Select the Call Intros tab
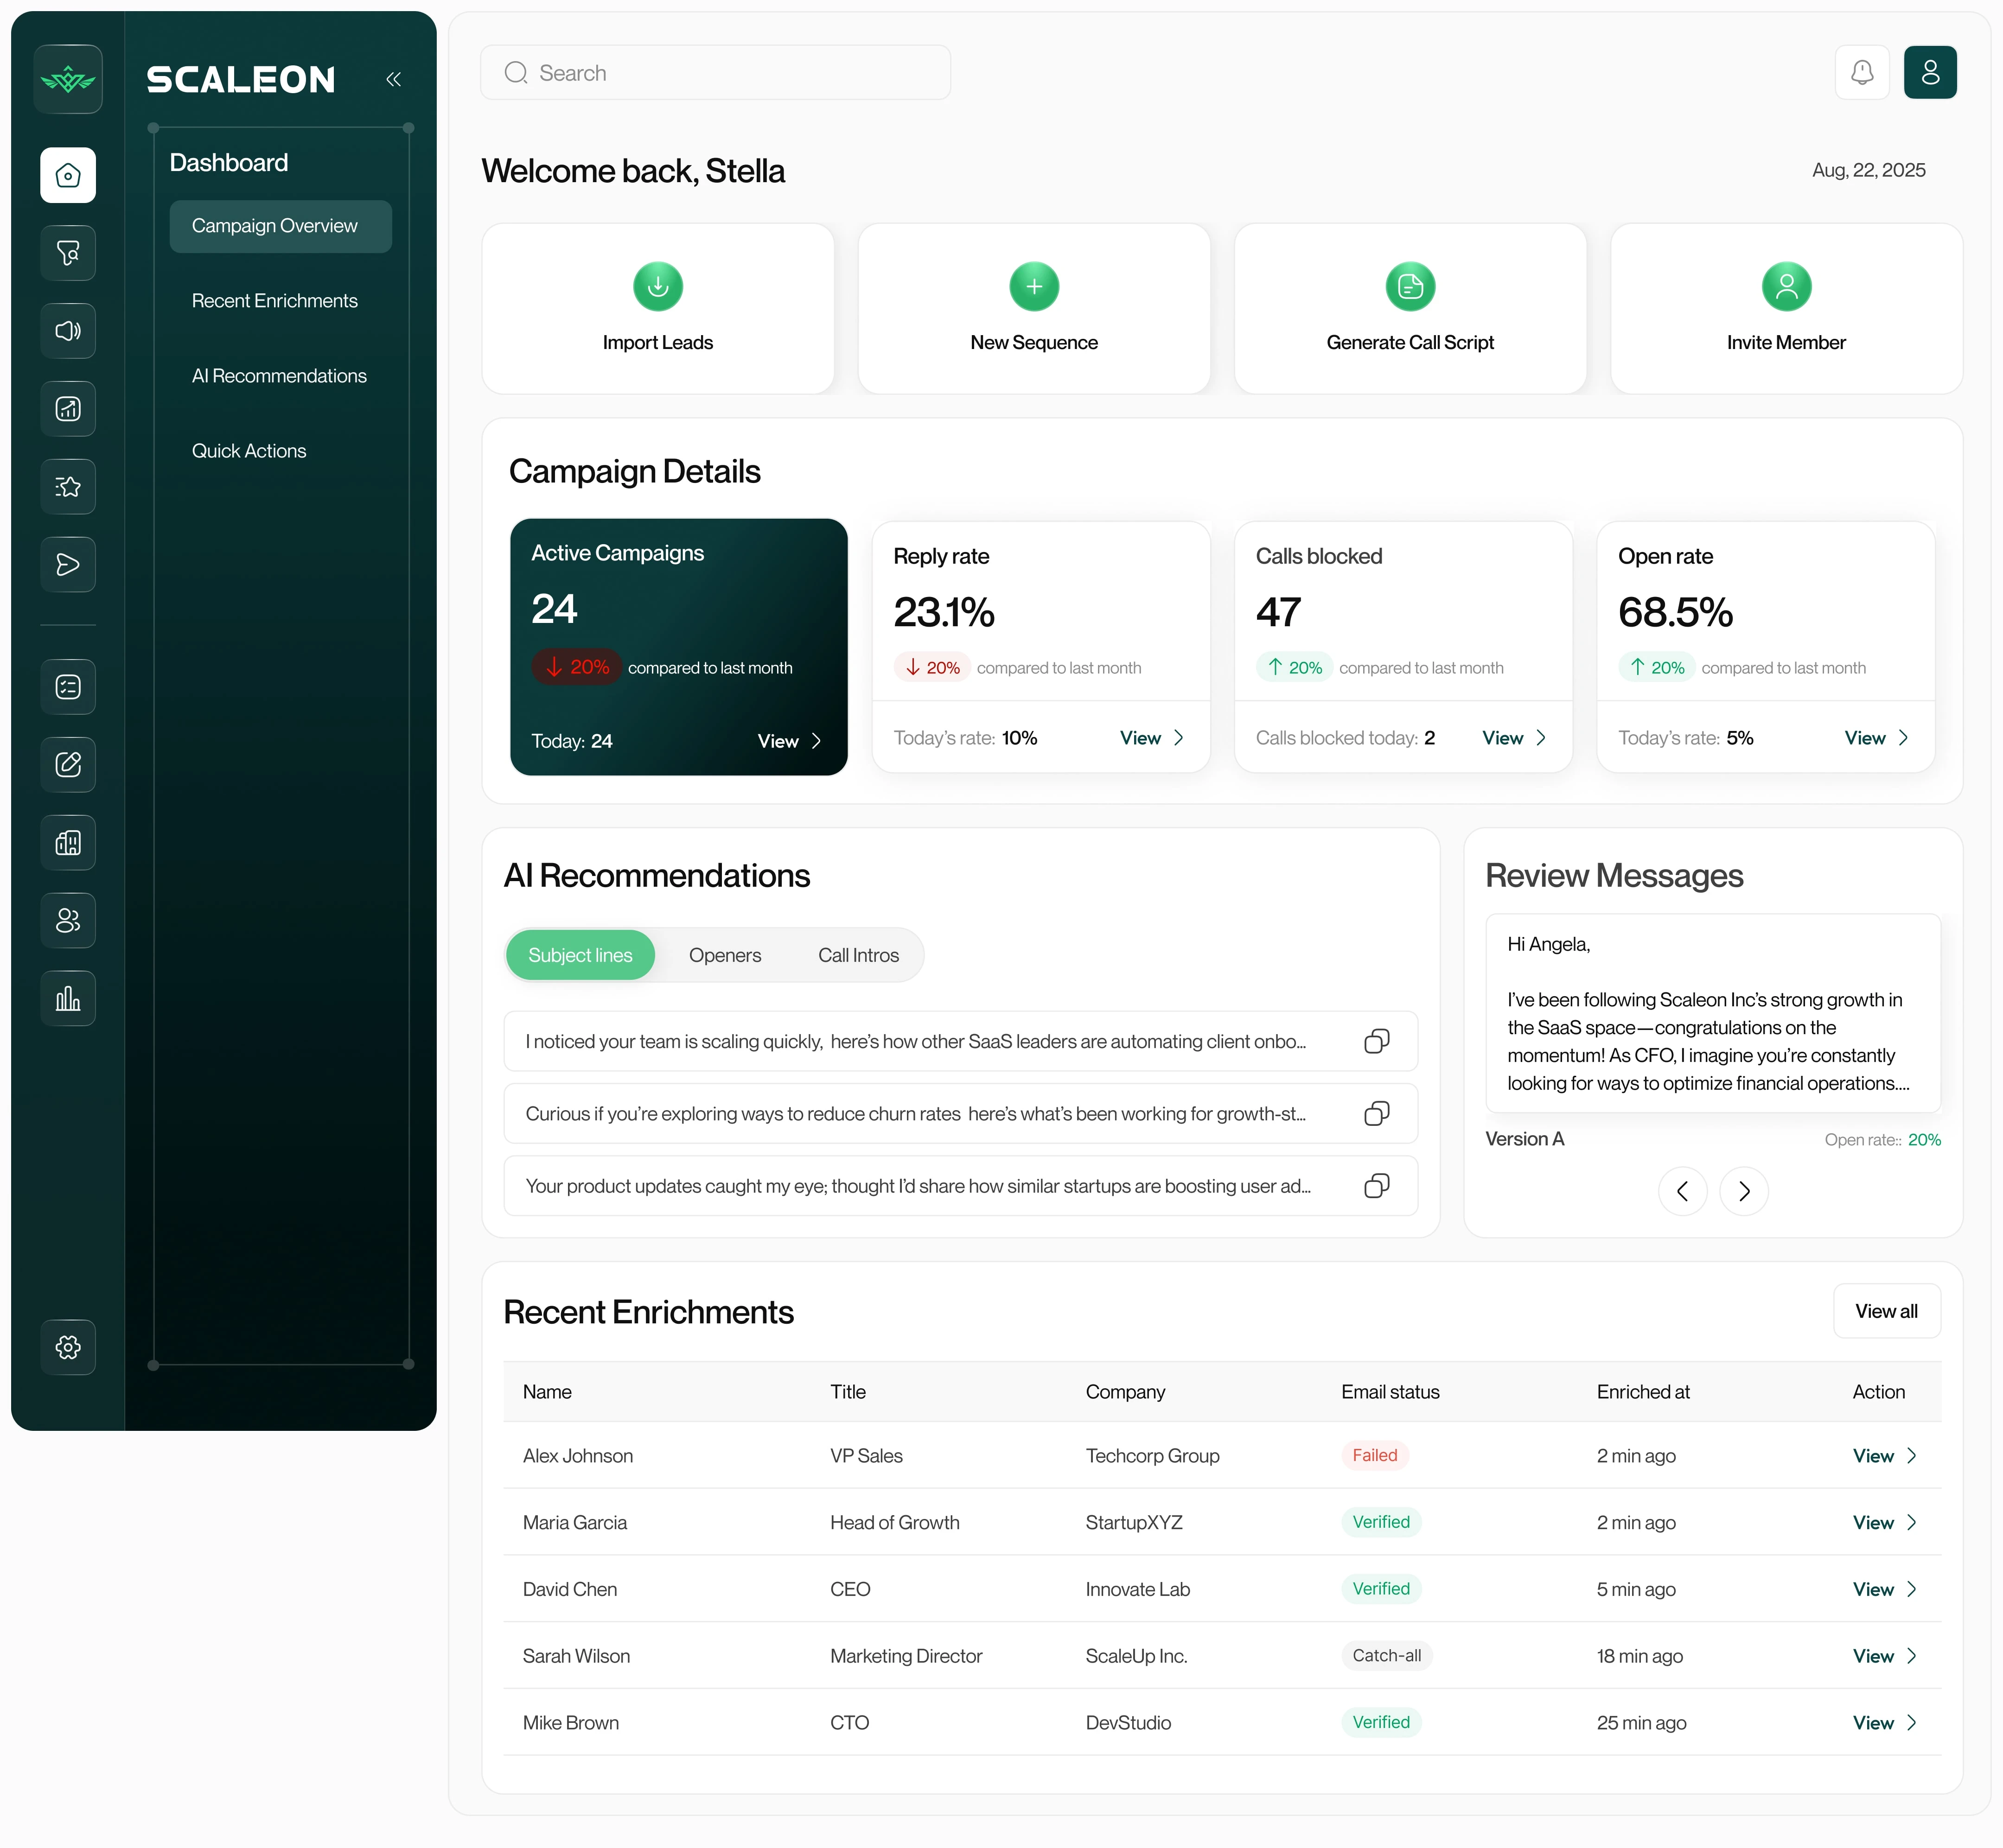The image size is (2003, 1848). tap(857, 955)
